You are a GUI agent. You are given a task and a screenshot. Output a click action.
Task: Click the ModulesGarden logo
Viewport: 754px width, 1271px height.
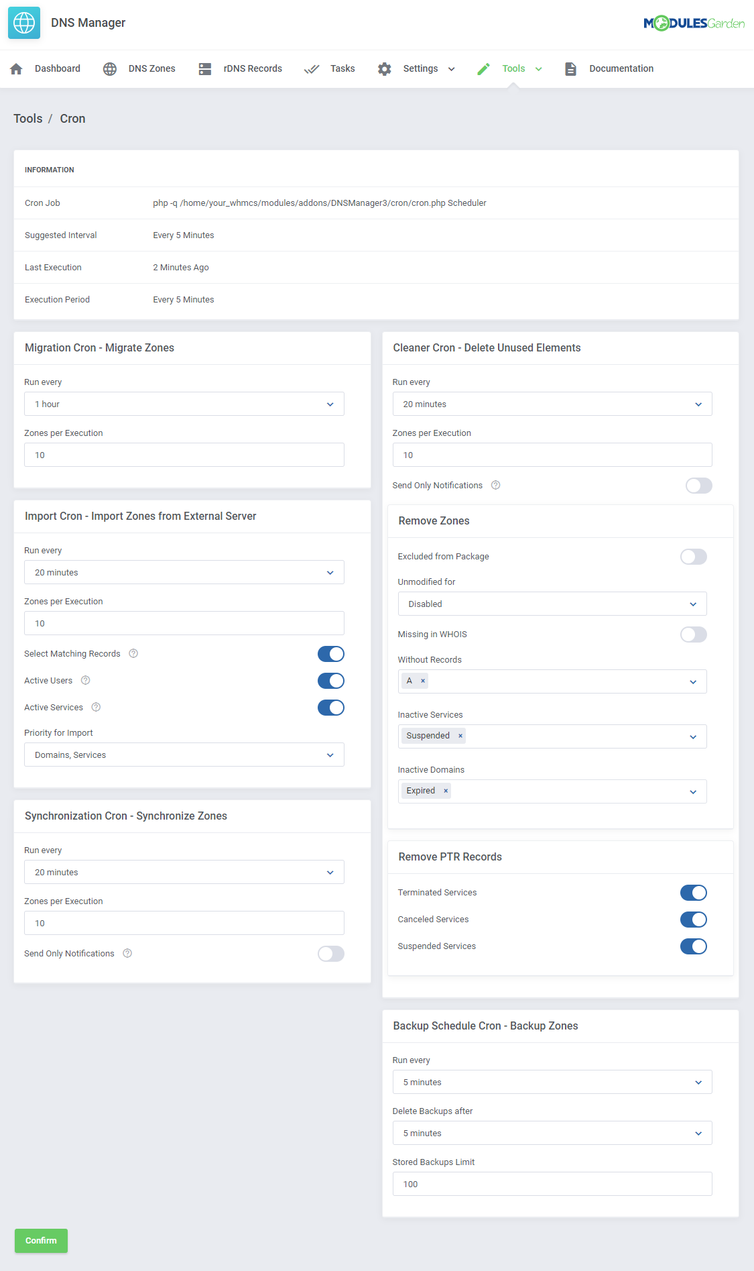click(694, 23)
